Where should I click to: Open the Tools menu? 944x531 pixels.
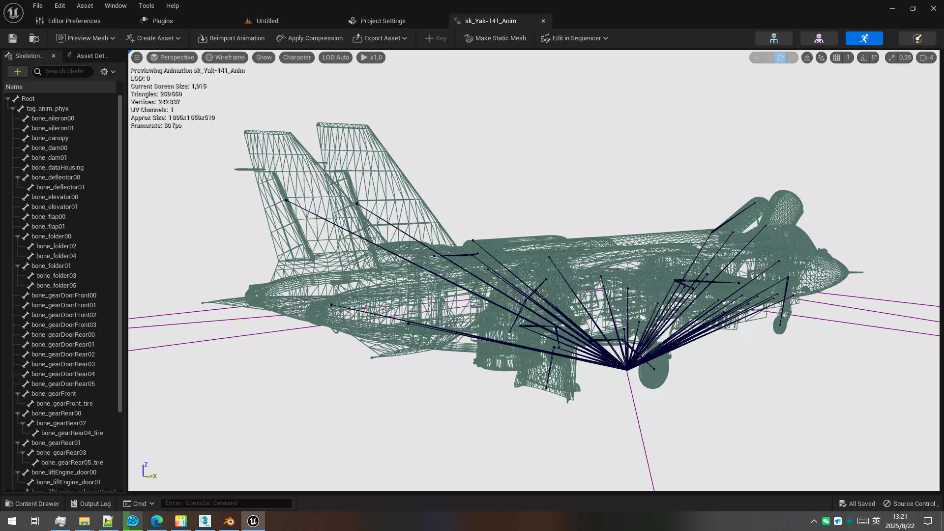coord(146,6)
